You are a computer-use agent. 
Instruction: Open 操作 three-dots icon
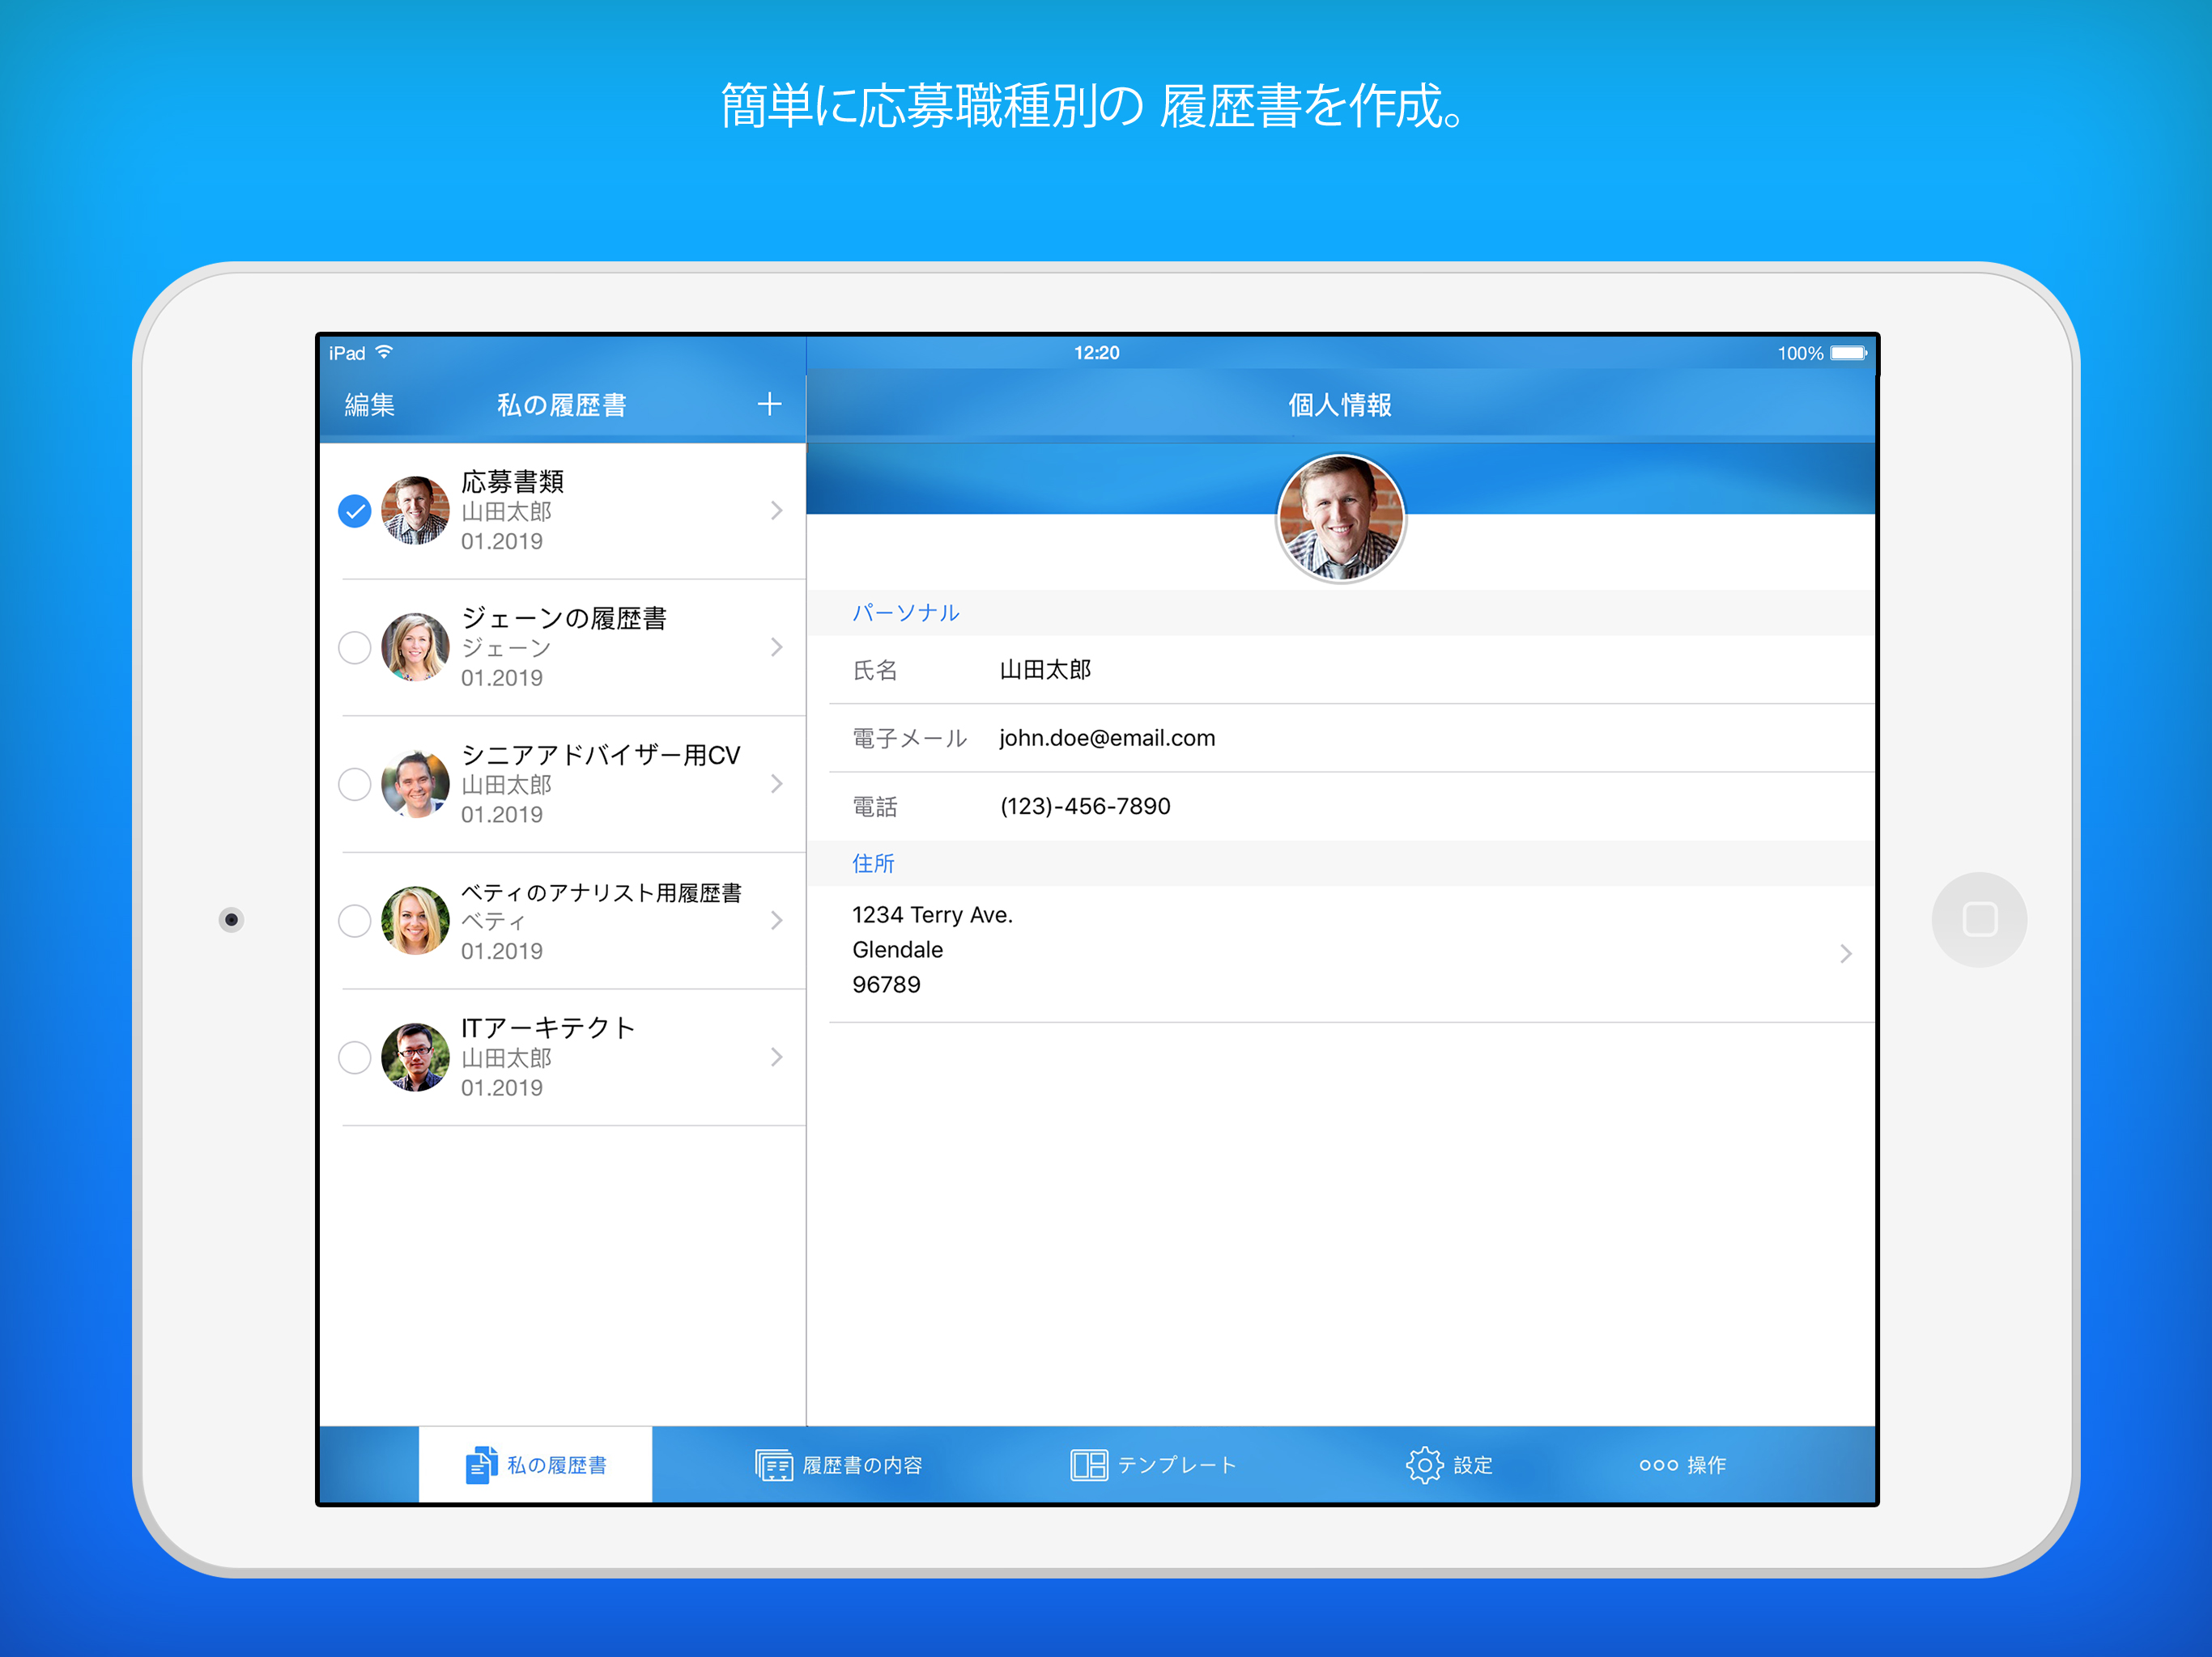1658,1465
